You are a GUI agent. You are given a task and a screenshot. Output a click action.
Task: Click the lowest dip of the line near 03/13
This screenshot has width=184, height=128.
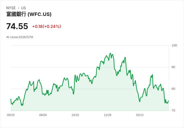[140, 102]
